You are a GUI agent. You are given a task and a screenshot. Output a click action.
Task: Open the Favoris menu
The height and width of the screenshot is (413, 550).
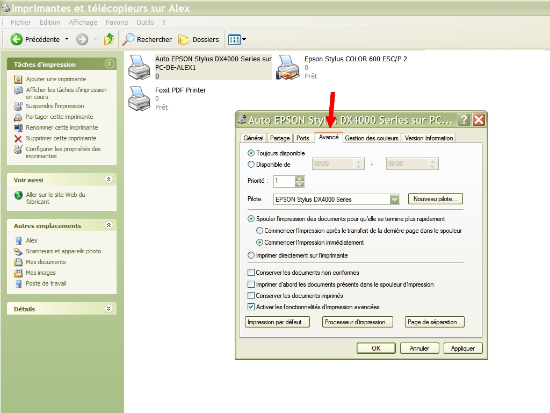pos(117,23)
